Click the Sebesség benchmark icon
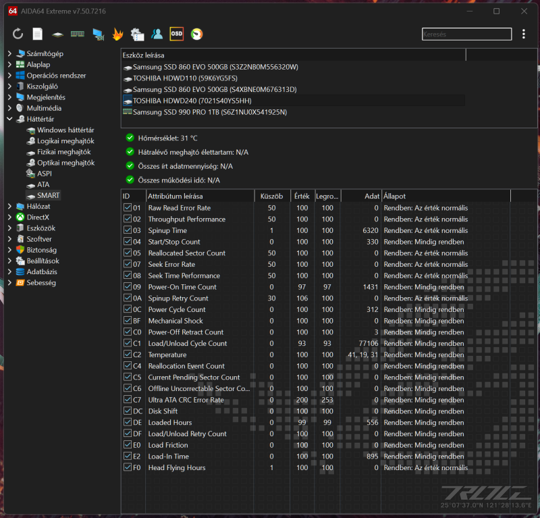Image resolution: width=540 pixels, height=518 pixels. point(20,282)
